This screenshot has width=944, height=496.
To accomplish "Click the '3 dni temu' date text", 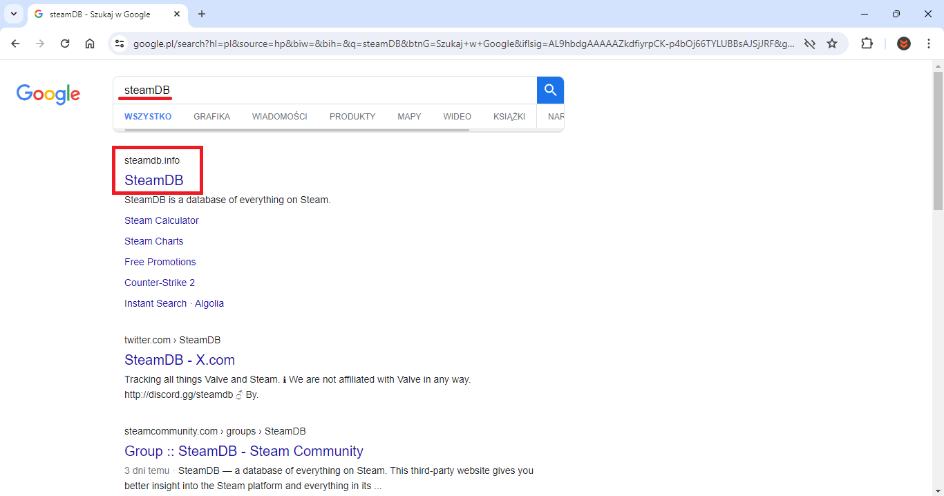I will (147, 470).
